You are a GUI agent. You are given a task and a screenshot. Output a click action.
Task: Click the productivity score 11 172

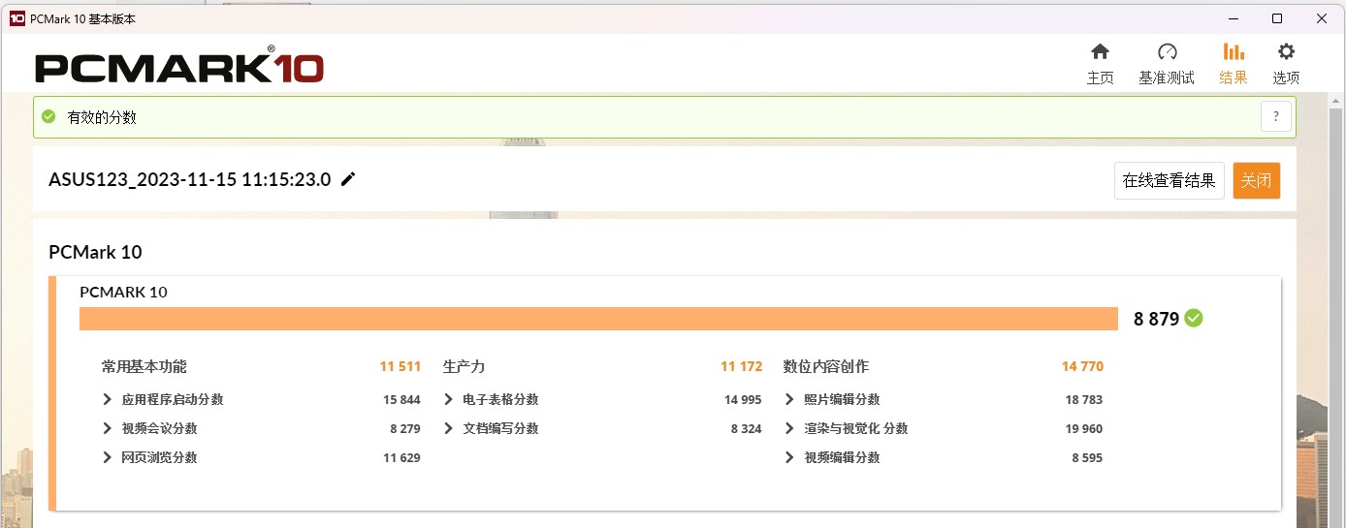tap(741, 366)
